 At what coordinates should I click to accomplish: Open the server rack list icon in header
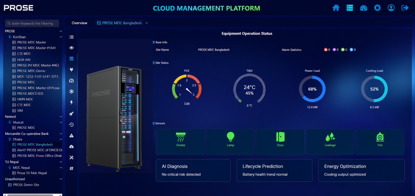[350, 8]
